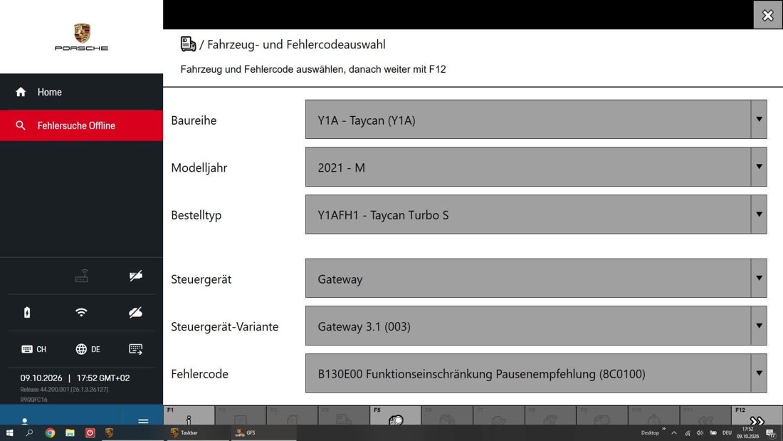Image resolution: width=783 pixels, height=441 pixels.
Task: Click the DEU input language indicator
Action: point(727,433)
